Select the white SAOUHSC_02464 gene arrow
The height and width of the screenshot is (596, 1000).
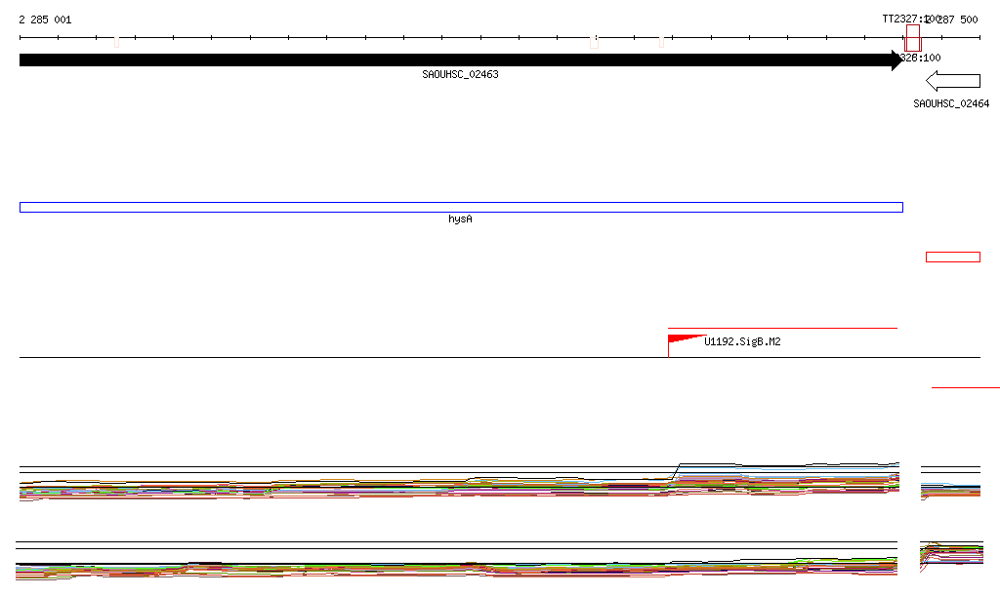pyautogui.click(x=952, y=81)
